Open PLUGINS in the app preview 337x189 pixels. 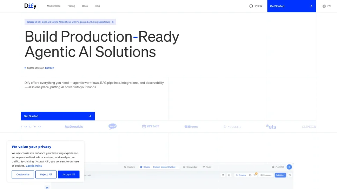pos(278,167)
